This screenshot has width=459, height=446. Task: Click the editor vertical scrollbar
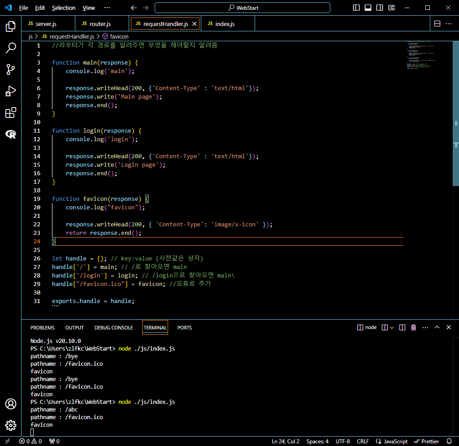coord(456,113)
